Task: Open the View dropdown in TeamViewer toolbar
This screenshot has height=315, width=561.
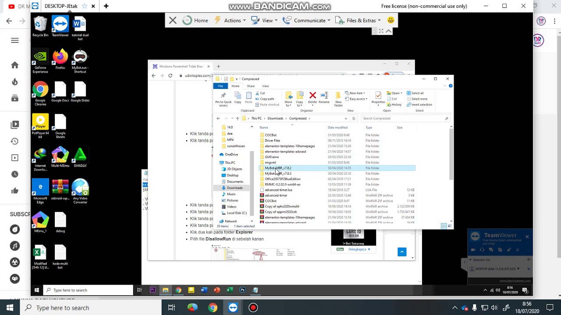Action: (x=264, y=21)
